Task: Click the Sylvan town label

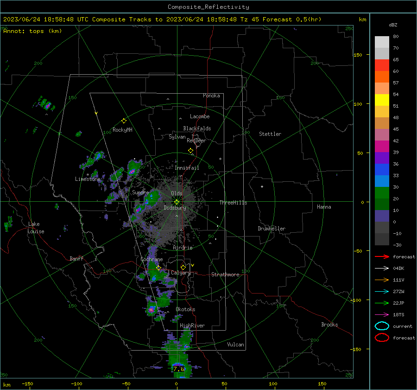Action: click(x=177, y=137)
